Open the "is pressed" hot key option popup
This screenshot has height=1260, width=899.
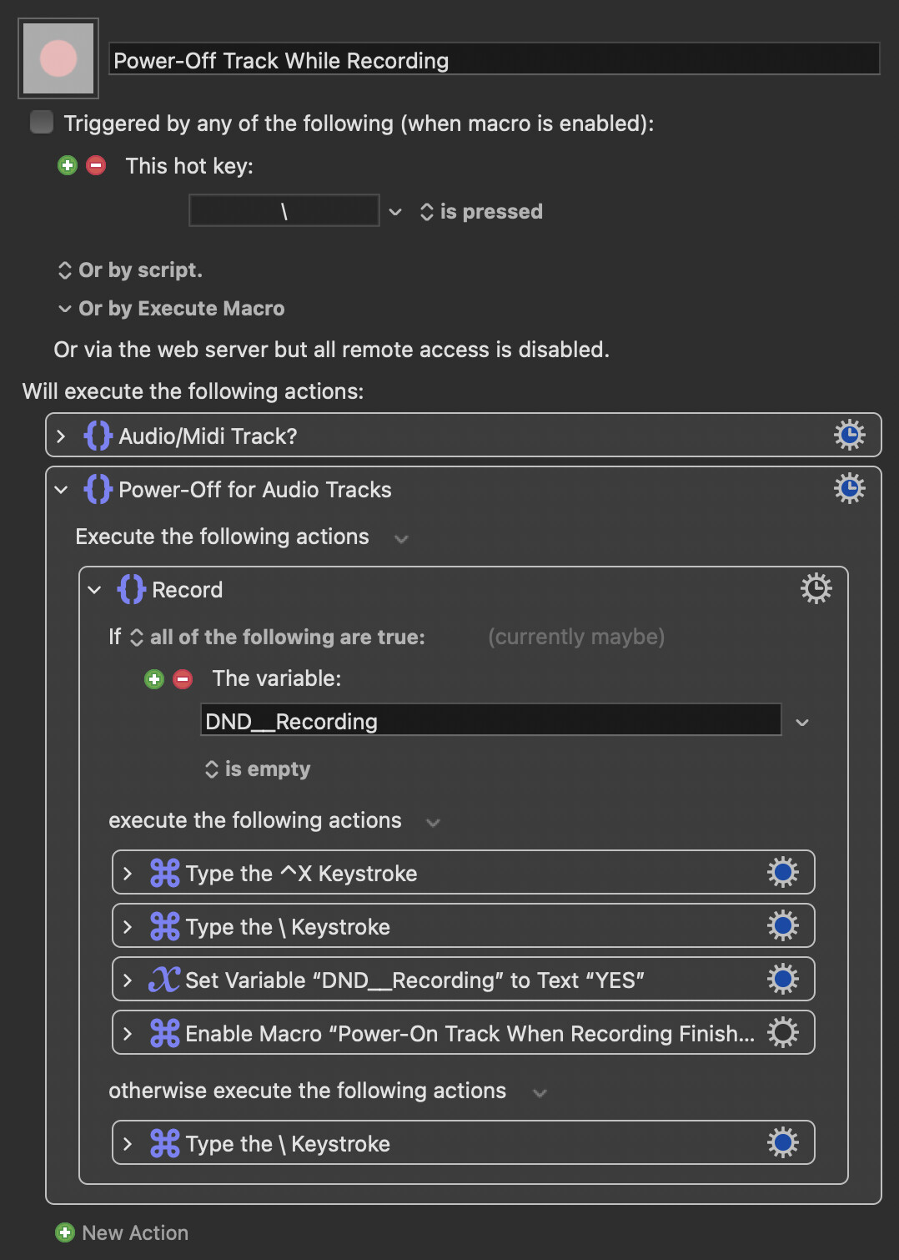click(x=482, y=212)
